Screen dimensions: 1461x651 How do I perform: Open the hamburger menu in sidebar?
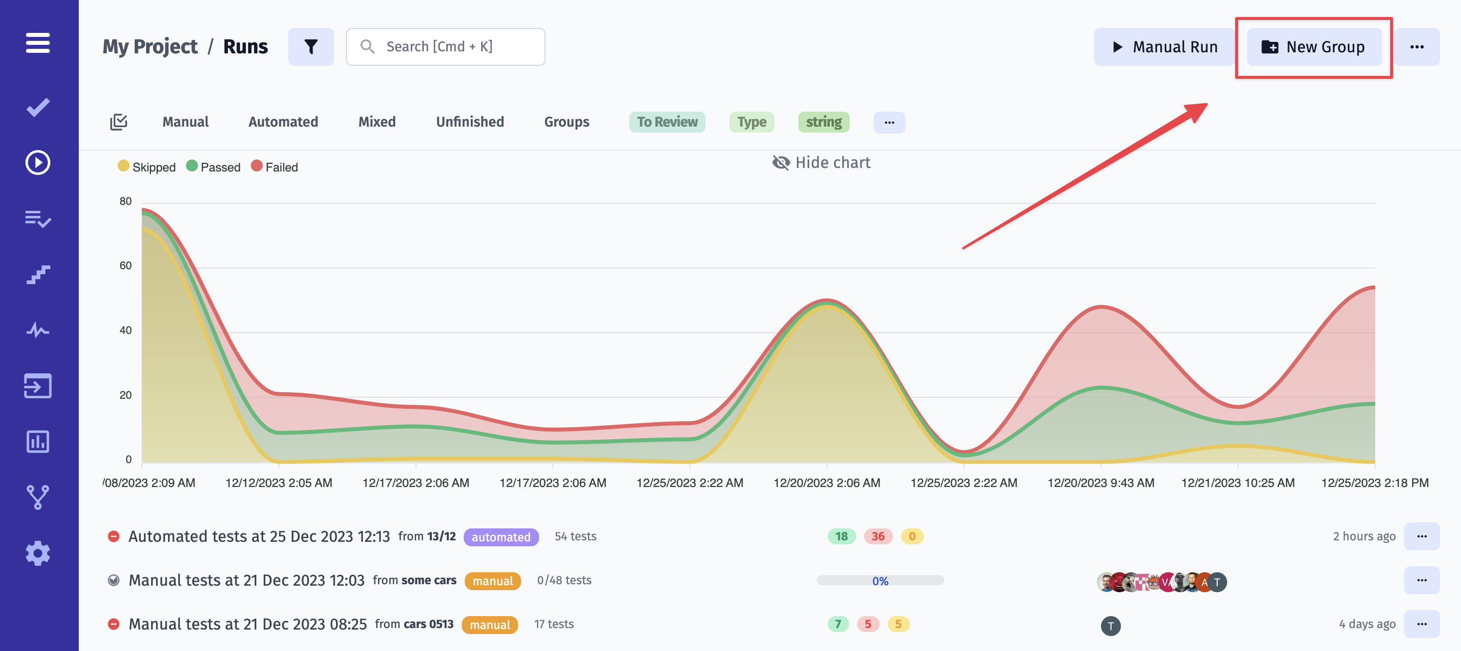click(x=37, y=43)
